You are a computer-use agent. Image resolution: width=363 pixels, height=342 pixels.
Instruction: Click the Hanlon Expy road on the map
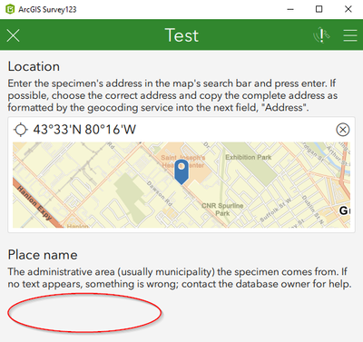(x=34, y=203)
